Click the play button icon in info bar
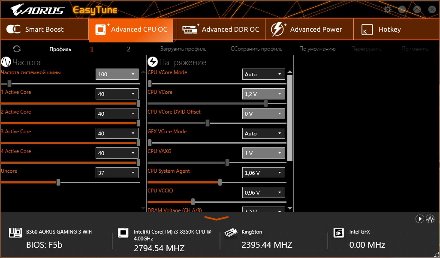Image resolution: width=440 pixels, height=258 pixels. point(419,219)
